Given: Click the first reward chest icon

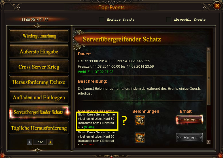Looking at the screenshot, I should [140, 120].
